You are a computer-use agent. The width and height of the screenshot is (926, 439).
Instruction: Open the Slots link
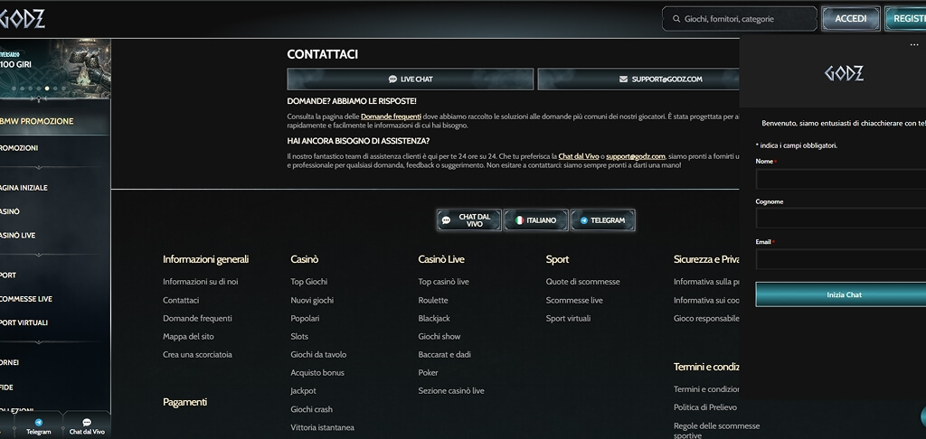pos(299,336)
